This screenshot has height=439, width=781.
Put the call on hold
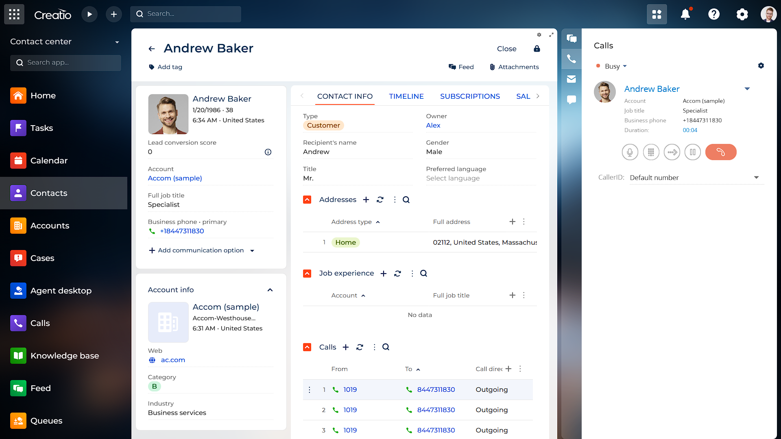[x=693, y=152]
